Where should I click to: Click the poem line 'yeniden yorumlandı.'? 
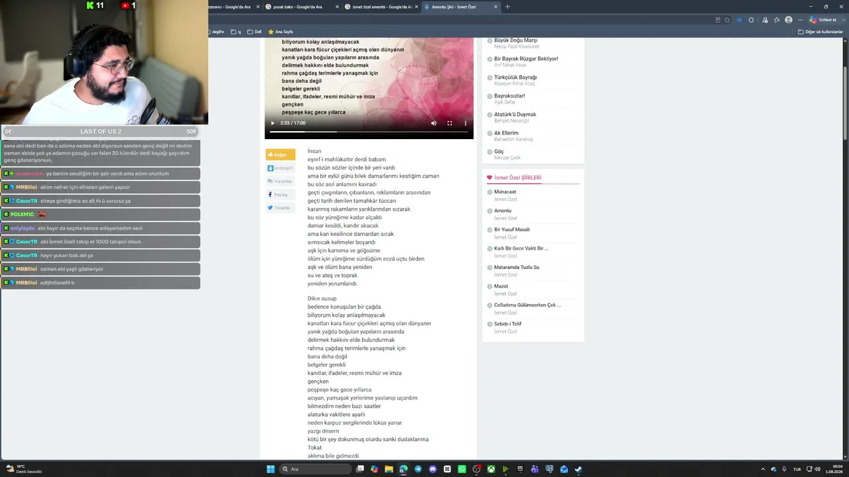pyautogui.click(x=332, y=284)
